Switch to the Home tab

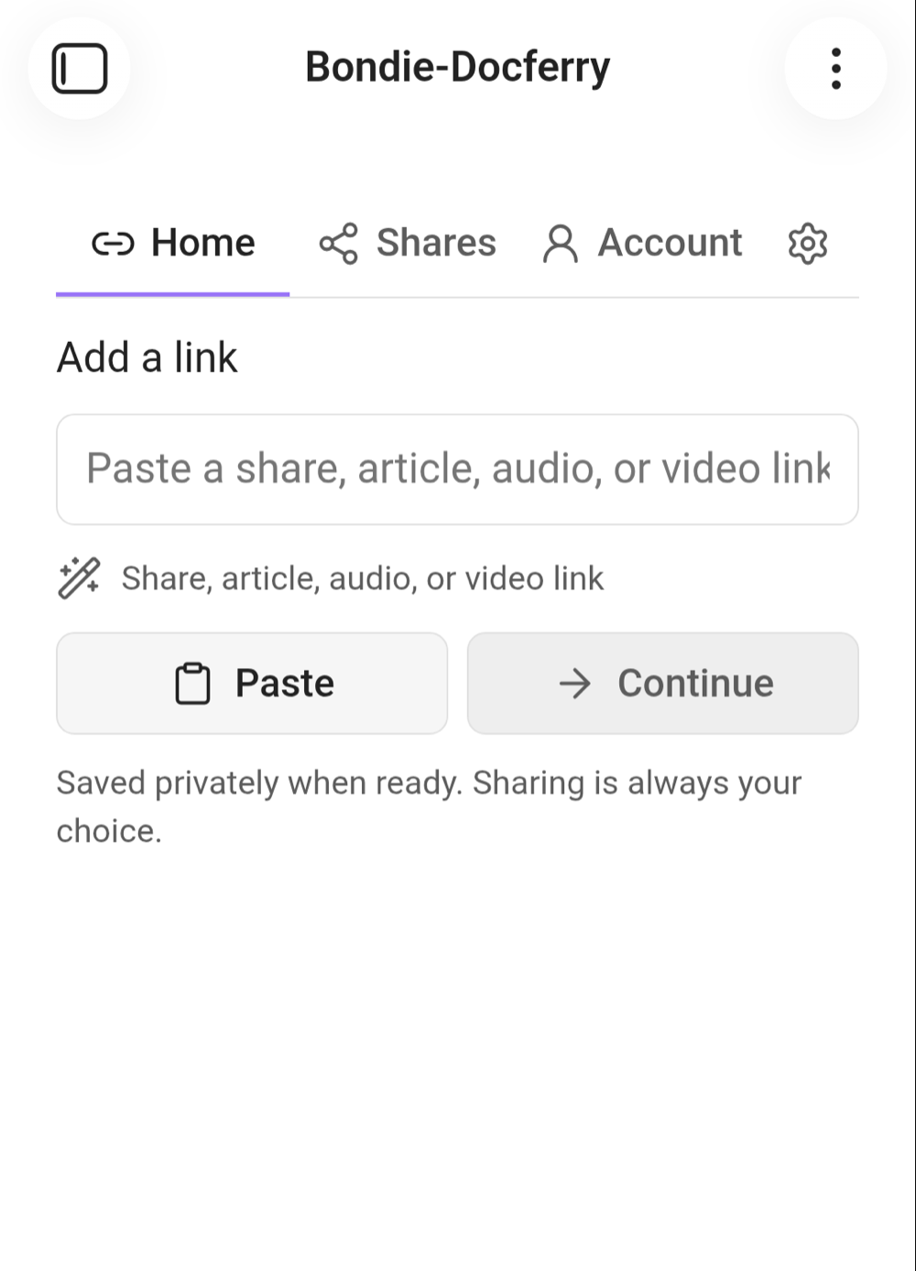point(173,244)
